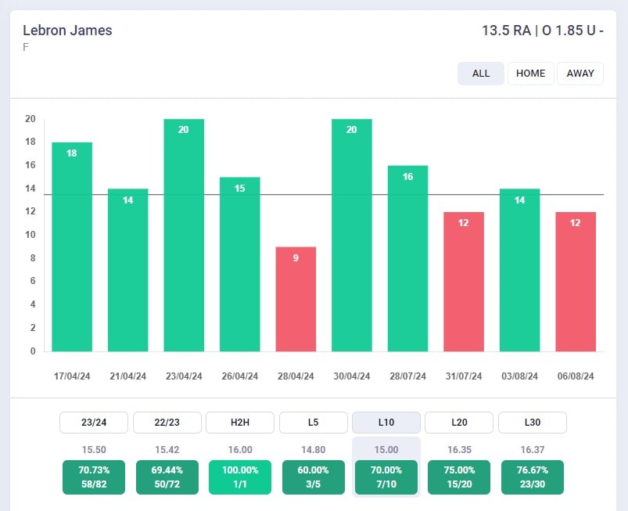
Task: Click the 03/08/24 bar showing 14
Action: 519,270
